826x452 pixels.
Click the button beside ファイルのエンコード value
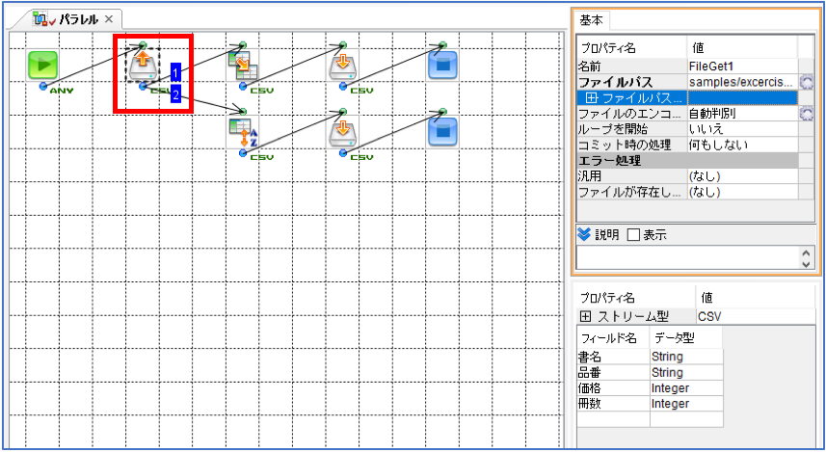point(806,114)
